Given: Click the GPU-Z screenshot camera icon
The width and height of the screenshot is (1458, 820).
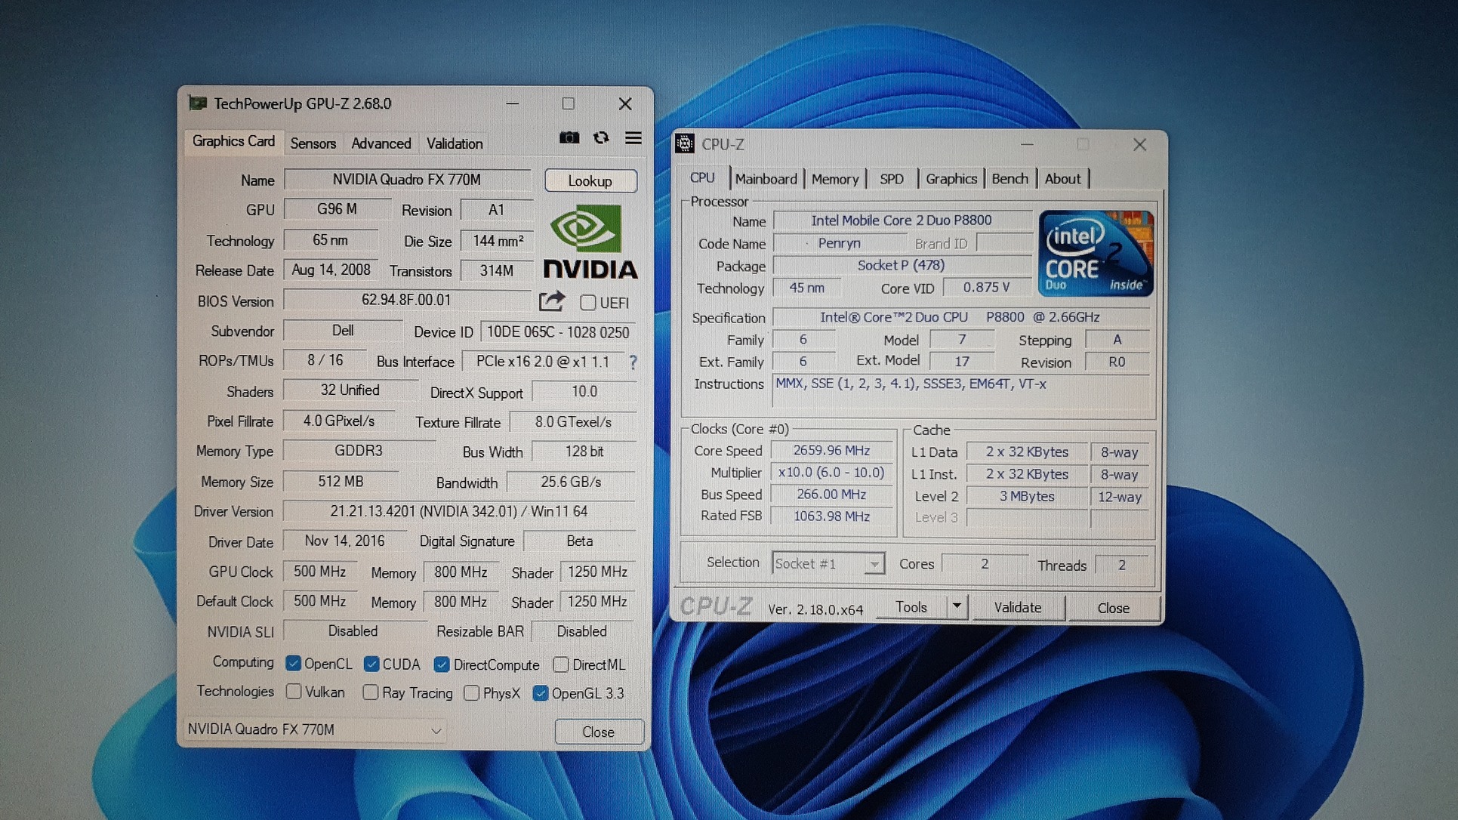Looking at the screenshot, I should 569,138.
